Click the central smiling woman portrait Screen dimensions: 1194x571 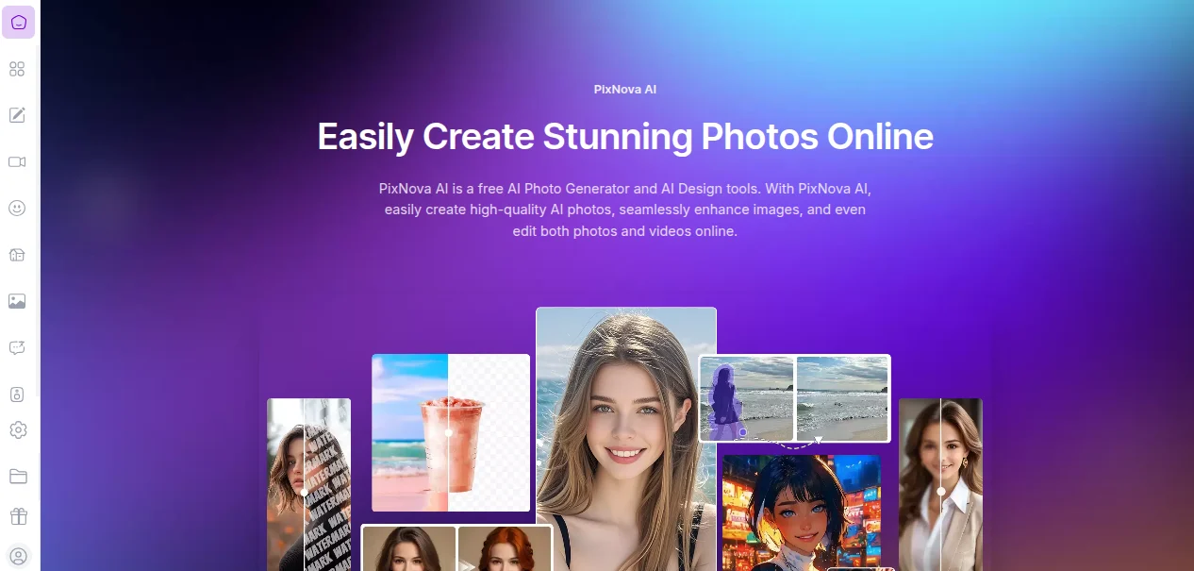pyautogui.click(x=626, y=439)
